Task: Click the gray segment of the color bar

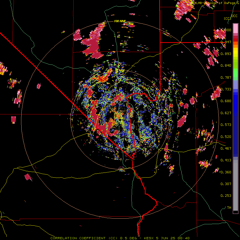Action: point(235,185)
